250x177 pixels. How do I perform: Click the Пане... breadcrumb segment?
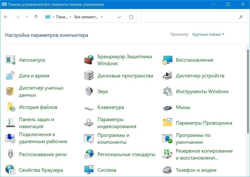tap(62, 17)
